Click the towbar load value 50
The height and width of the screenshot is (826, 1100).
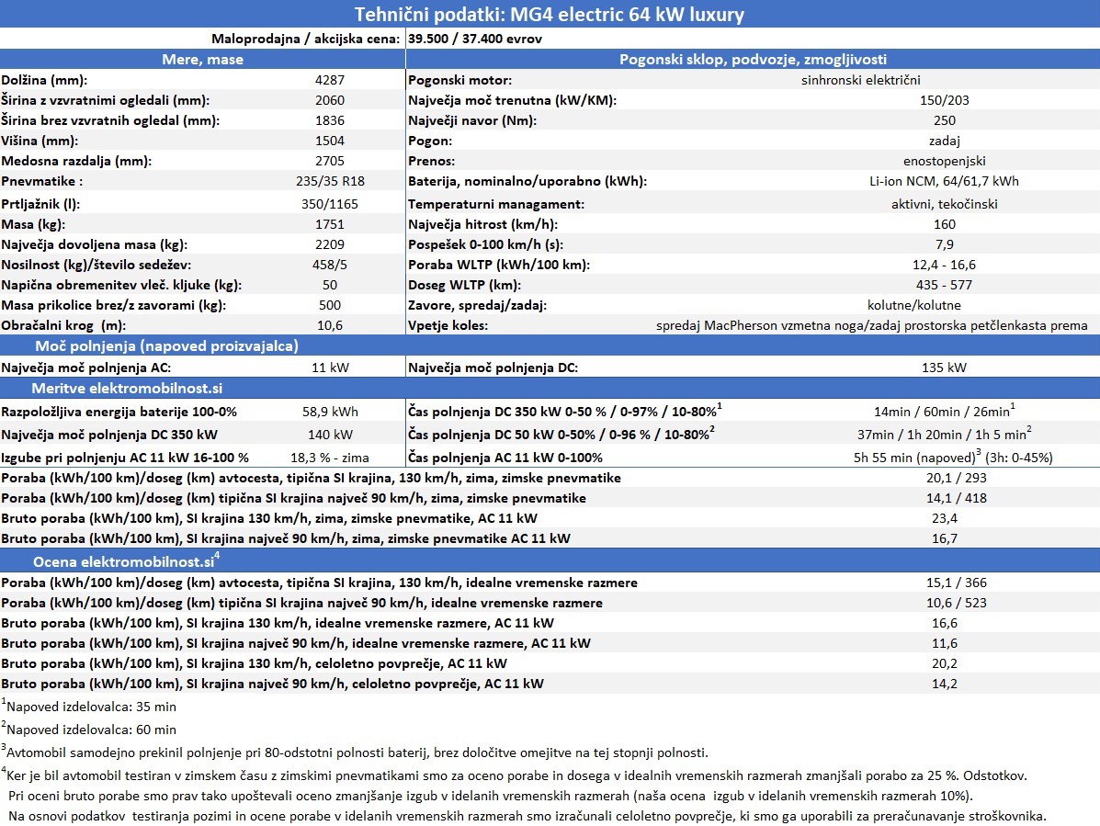tap(330, 286)
